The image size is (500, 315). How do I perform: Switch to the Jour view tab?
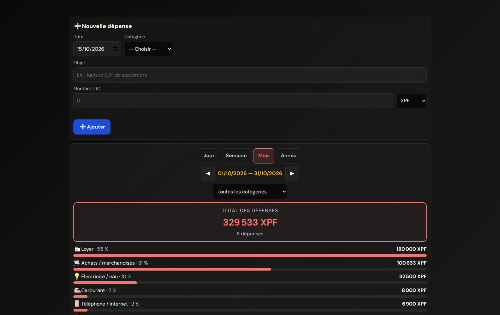point(209,156)
